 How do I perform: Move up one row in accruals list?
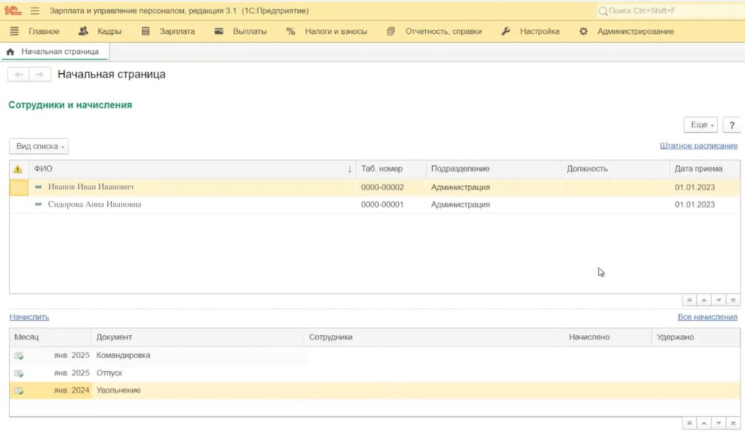[704, 423]
